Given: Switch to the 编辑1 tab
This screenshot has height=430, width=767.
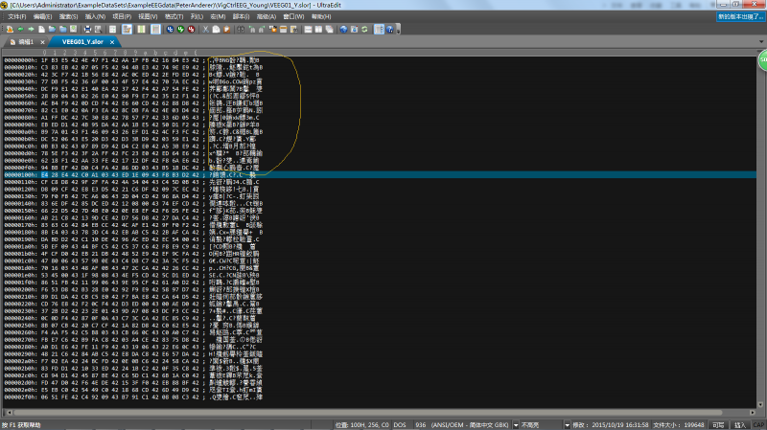Looking at the screenshot, I should click(x=26, y=42).
